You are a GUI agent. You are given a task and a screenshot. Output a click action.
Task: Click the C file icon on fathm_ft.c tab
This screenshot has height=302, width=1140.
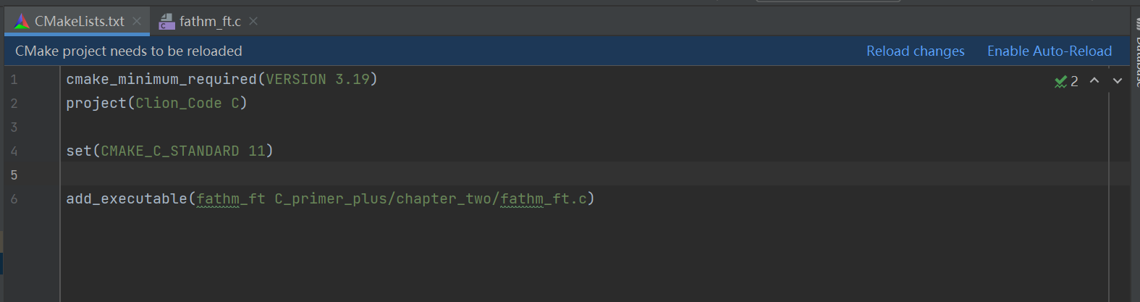(x=167, y=22)
